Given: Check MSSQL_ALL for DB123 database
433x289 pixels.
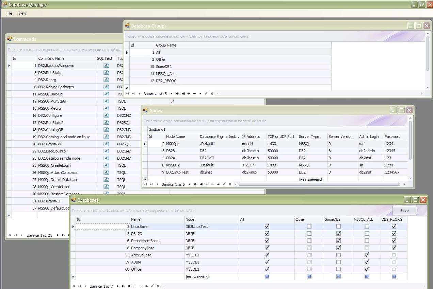Looking at the screenshot, I should pyautogui.click(x=367, y=234).
